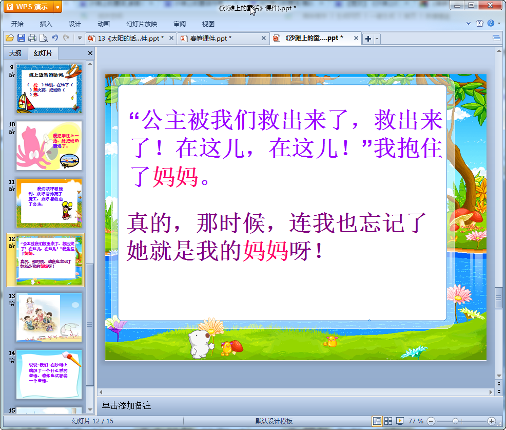506x430 pixels.
Task: Open the help question mark icon
Action: point(491,23)
